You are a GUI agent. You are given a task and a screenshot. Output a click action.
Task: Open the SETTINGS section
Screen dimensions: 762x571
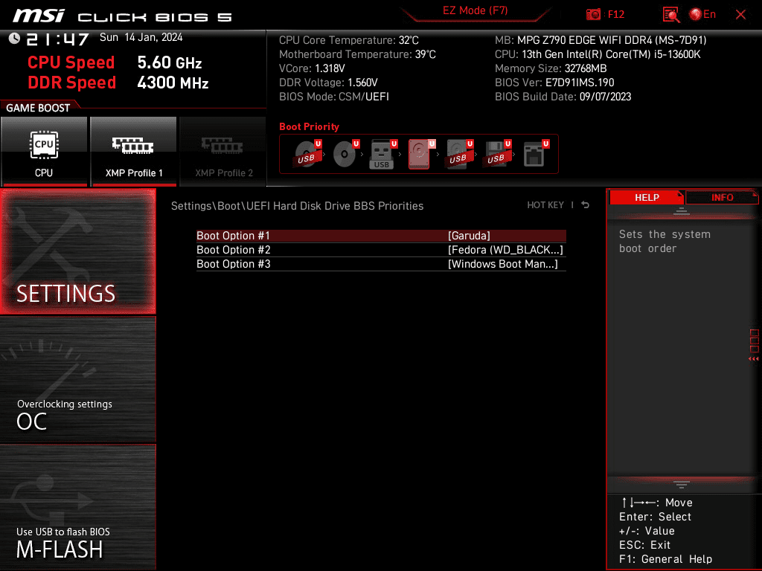[78, 251]
